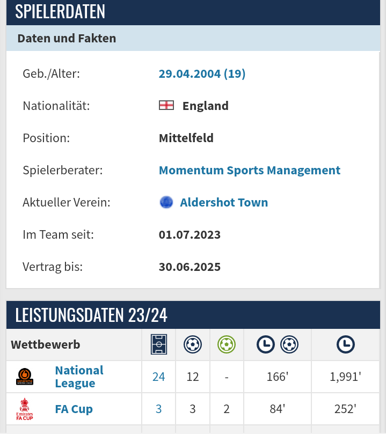Click the Aldershot Town club crest
Screen dimensions: 386x434
tap(166, 202)
